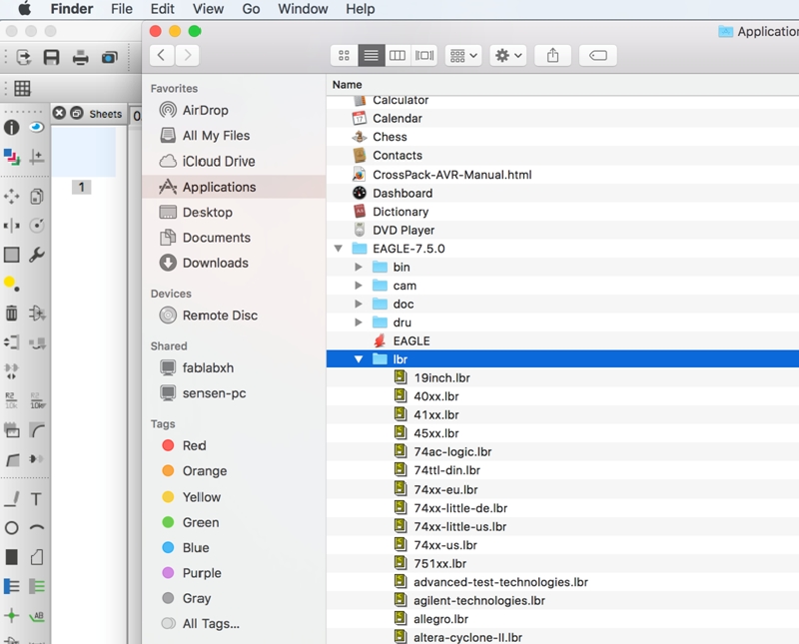
Task: Select the Label AB tool in EAGLE
Action: (37, 616)
